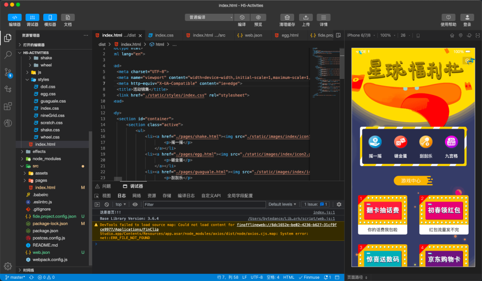Toggle the 调试器 debugger panel button
Image resolution: width=482 pixels, height=281 pixels.
coord(32,17)
